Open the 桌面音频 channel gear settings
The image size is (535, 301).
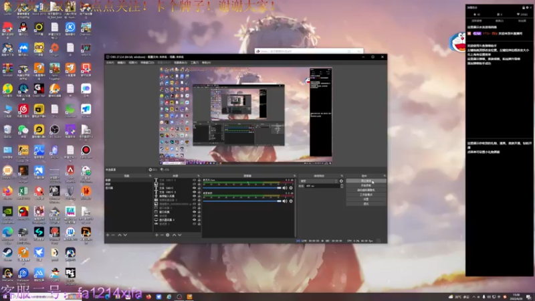[x=291, y=201]
